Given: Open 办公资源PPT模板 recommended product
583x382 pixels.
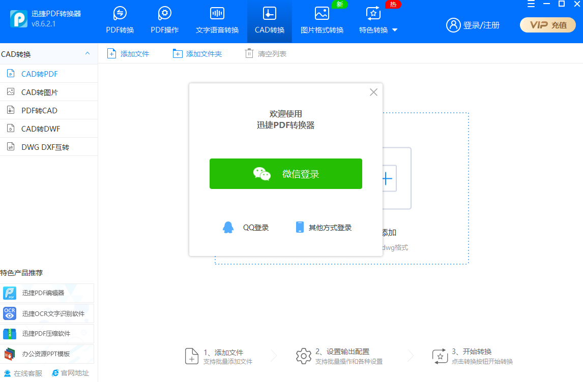Looking at the screenshot, I should (47, 354).
